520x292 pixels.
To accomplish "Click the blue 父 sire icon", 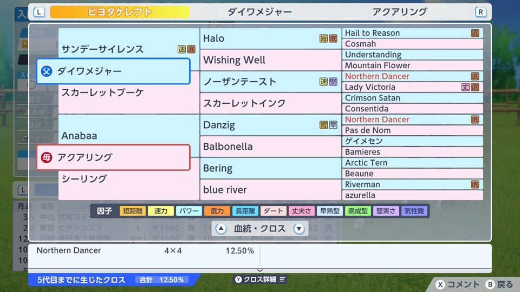I will pyautogui.click(x=47, y=71).
